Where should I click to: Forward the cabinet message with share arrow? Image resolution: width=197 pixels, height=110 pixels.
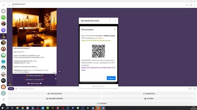tap(59, 72)
